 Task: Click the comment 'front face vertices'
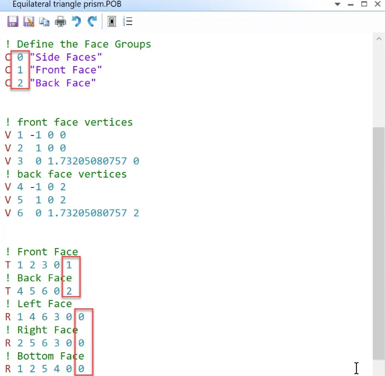(x=75, y=122)
